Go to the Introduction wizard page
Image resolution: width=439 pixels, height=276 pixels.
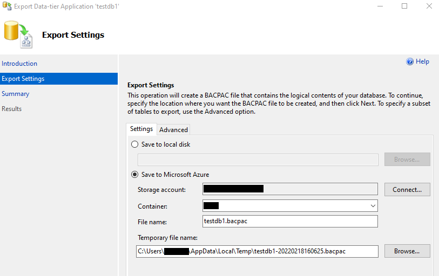coord(19,64)
